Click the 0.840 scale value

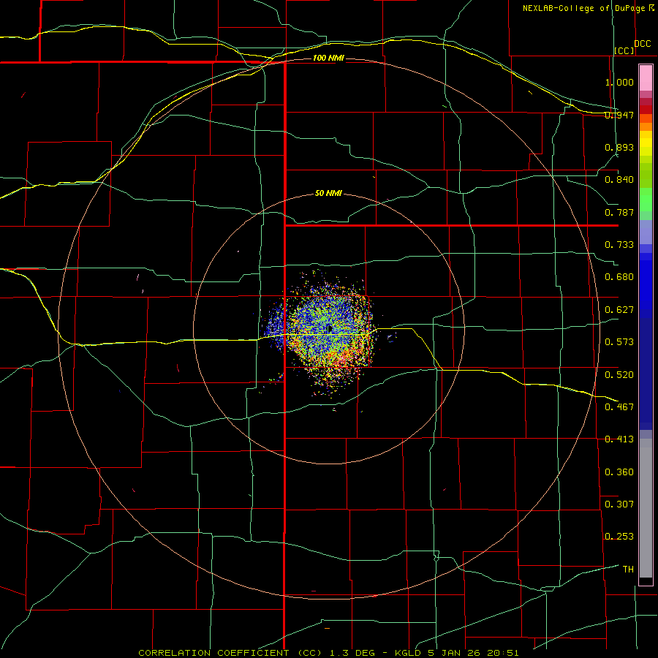(x=619, y=180)
